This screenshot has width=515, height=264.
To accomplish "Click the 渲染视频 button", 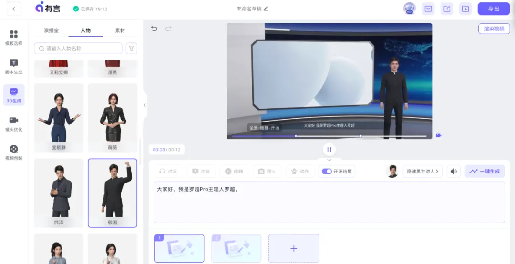I will point(494,29).
